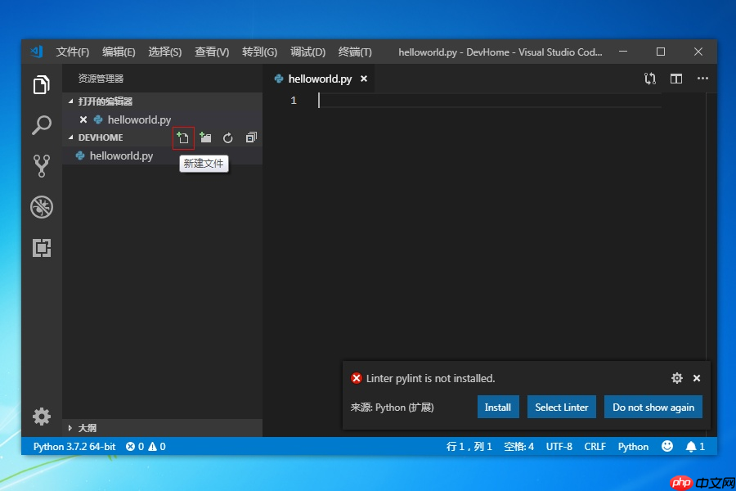Screen dimensions: 736x491
Task: Click the Install button for pylint
Action: (x=498, y=407)
